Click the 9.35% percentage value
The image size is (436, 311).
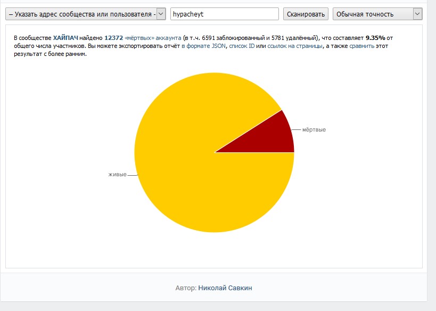[x=375, y=38]
